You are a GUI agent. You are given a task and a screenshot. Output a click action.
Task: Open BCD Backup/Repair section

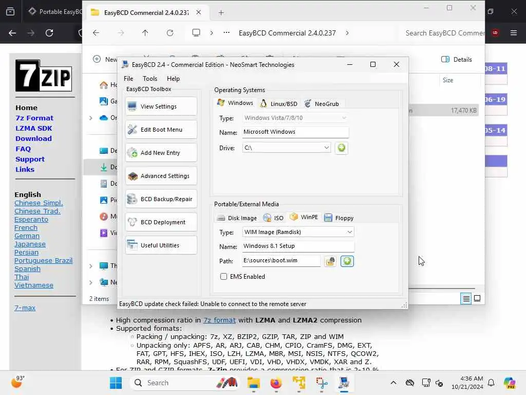coord(161,199)
